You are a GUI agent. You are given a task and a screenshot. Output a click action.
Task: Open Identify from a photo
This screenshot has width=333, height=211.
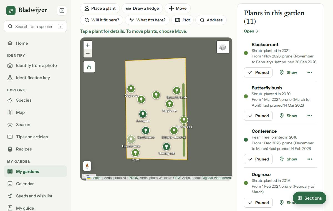(x=35, y=66)
